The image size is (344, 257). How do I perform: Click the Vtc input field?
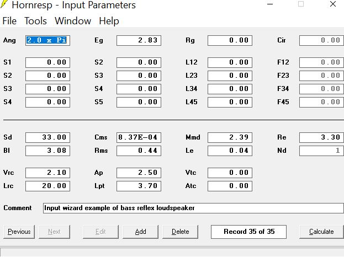pos(230,173)
